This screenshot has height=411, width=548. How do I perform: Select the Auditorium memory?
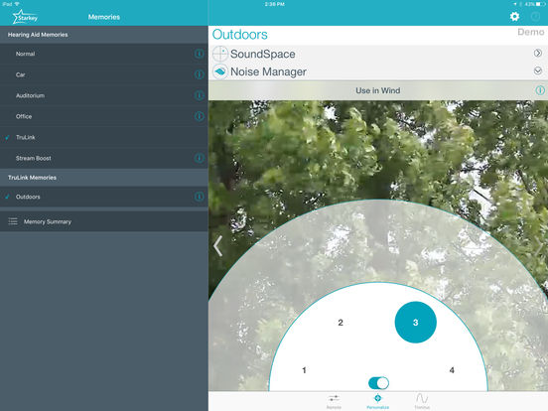tap(104, 95)
